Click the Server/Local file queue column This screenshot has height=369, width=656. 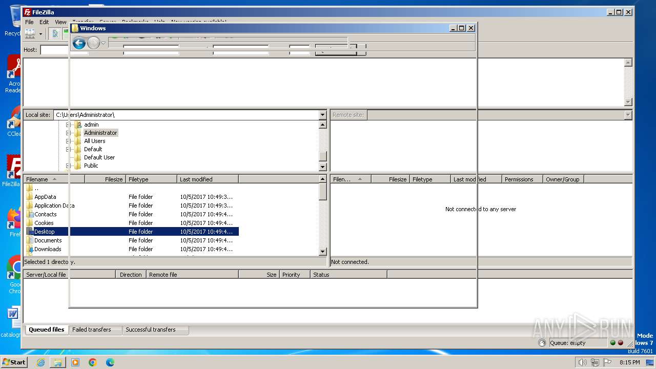click(70, 275)
